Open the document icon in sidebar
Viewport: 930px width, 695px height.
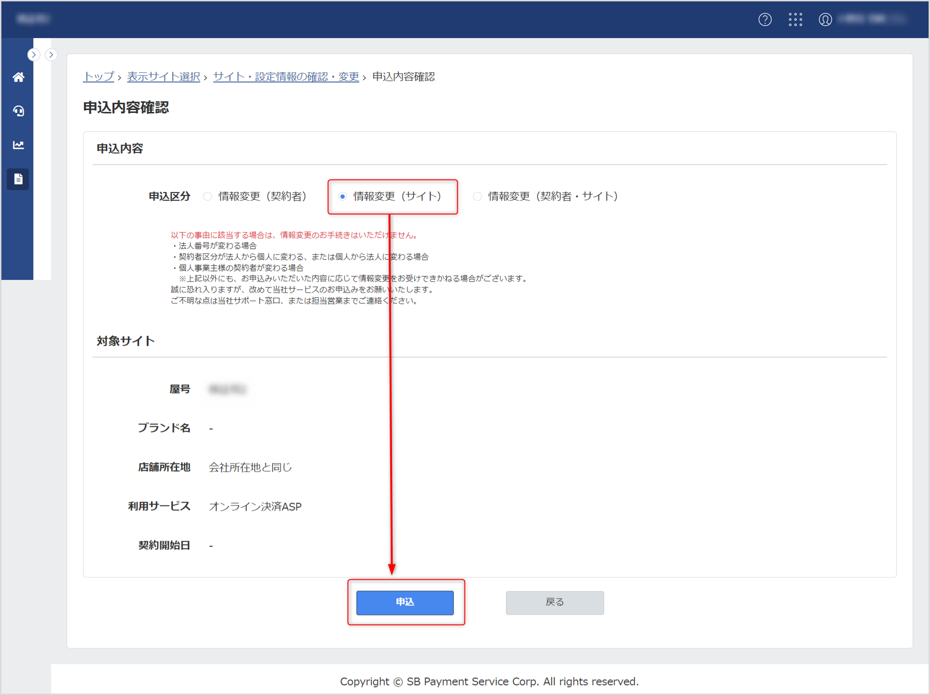click(18, 179)
